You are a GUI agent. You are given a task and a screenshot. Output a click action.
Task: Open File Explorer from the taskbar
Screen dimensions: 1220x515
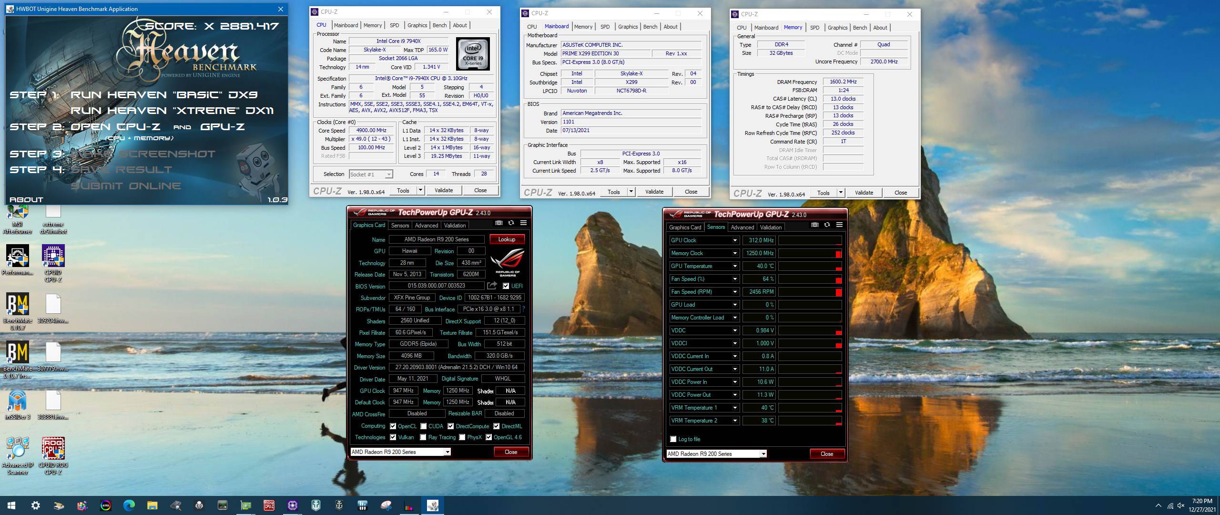[x=152, y=505]
